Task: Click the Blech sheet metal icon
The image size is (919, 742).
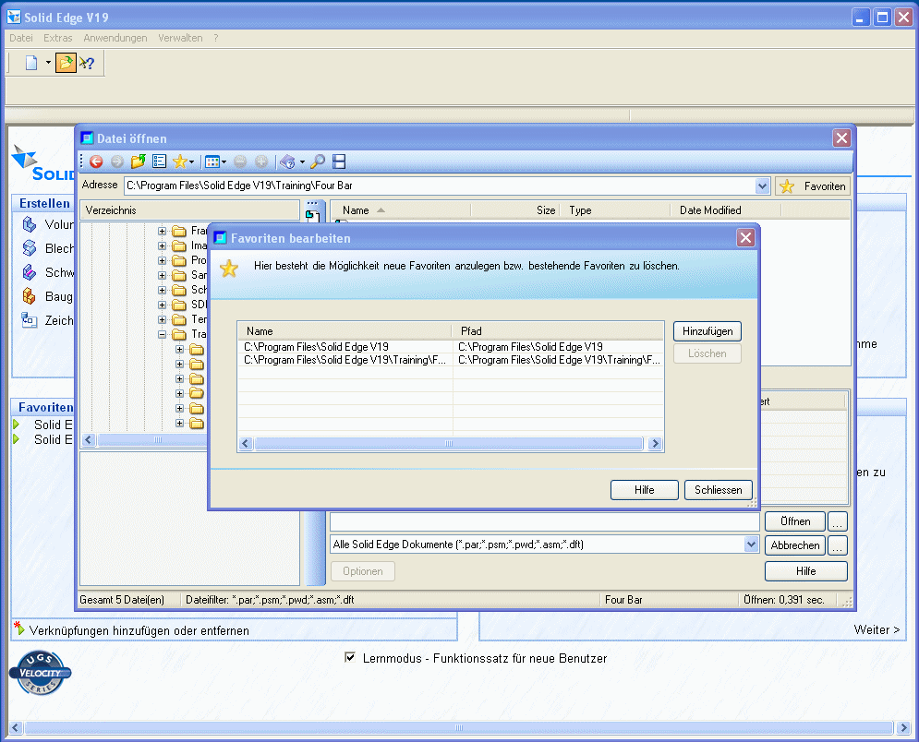Action: pyautogui.click(x=30, y=248)
